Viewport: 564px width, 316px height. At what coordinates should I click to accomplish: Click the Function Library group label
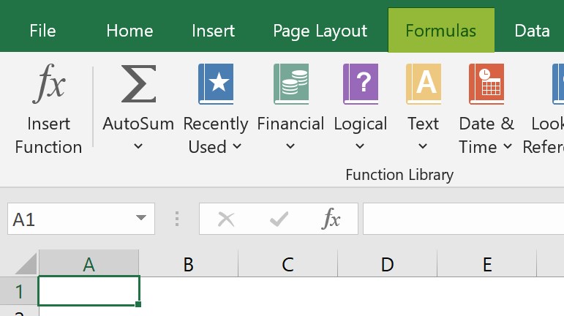(x=399, y=175)
